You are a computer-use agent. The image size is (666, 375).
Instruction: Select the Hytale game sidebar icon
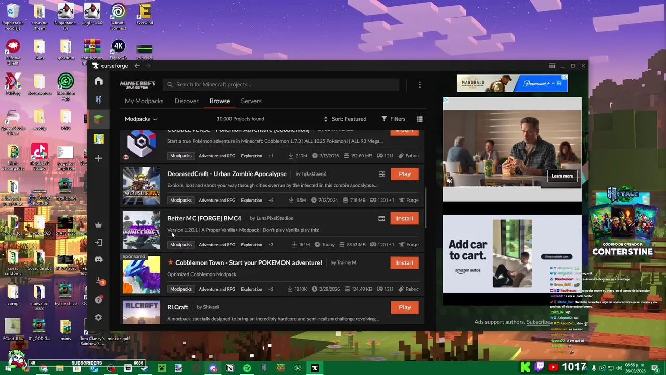[98, 99]
